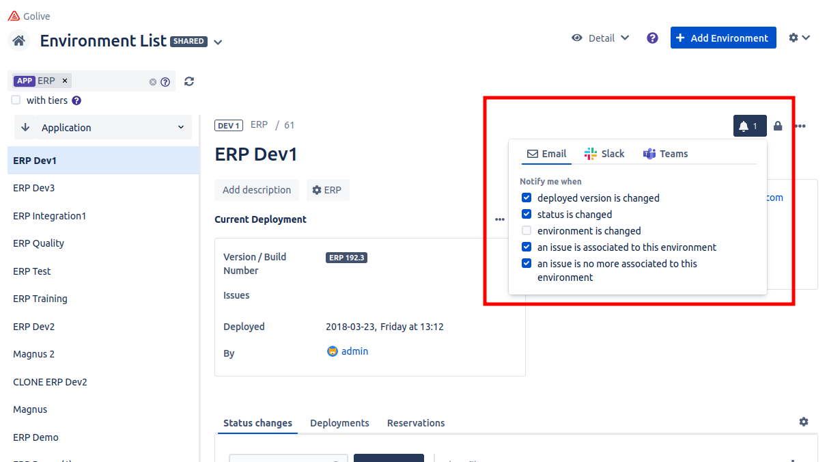
Task: Uncheck 'deployed version is changed' checkbox
Action: coord(527,198)
